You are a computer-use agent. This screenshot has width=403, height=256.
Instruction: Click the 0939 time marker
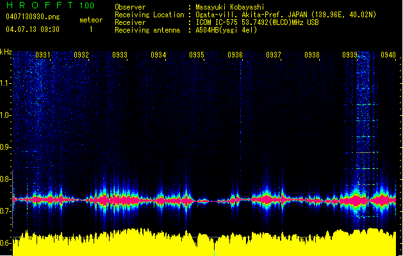(x=350, y=55)
